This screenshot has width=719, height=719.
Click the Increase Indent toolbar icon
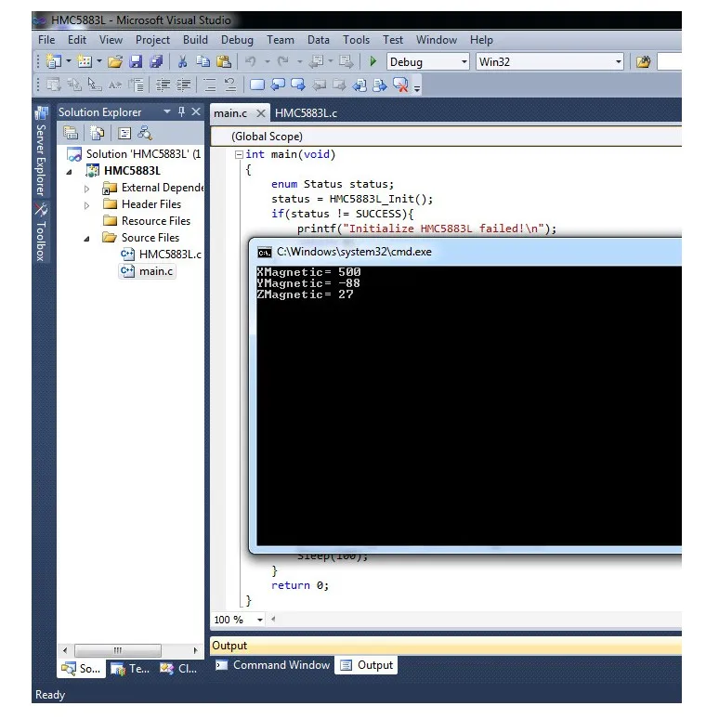pos(183,85)
